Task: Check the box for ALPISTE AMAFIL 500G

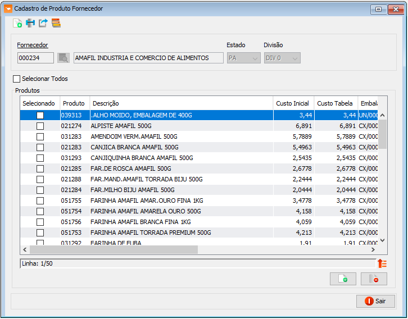Action: point(40,126)
